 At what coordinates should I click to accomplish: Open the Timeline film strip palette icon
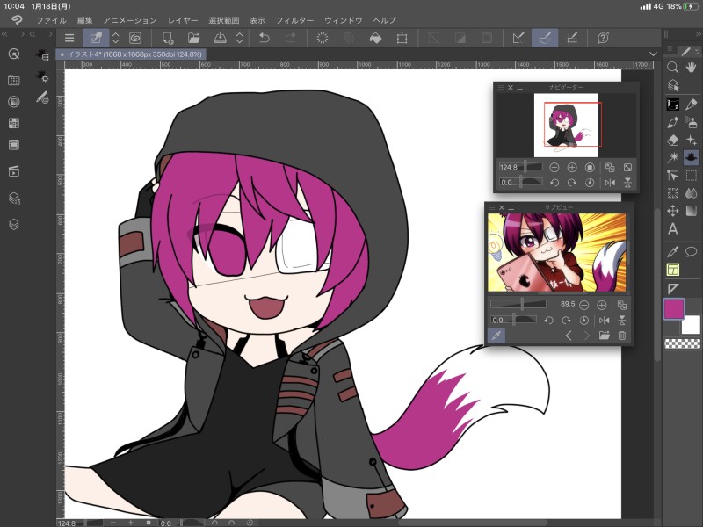(14, 145)
